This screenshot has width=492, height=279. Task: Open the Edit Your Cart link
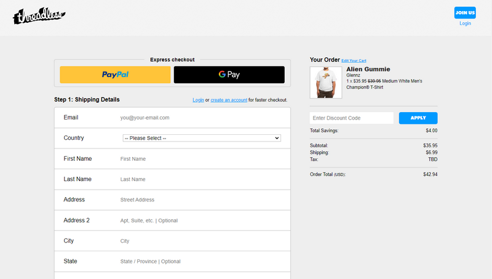354,60
